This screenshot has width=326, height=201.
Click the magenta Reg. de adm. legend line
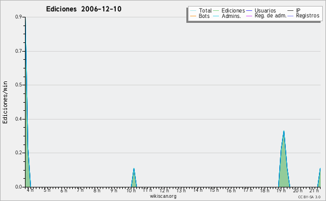coord(249,16)
